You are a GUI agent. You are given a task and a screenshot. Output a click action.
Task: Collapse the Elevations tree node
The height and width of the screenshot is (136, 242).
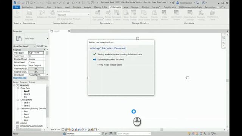[x=18, y=108]
